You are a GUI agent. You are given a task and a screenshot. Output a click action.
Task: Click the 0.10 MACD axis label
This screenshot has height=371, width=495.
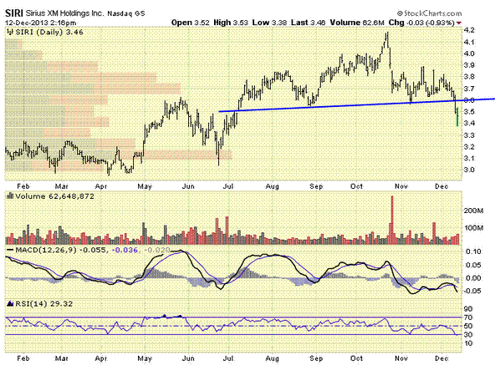473,252
